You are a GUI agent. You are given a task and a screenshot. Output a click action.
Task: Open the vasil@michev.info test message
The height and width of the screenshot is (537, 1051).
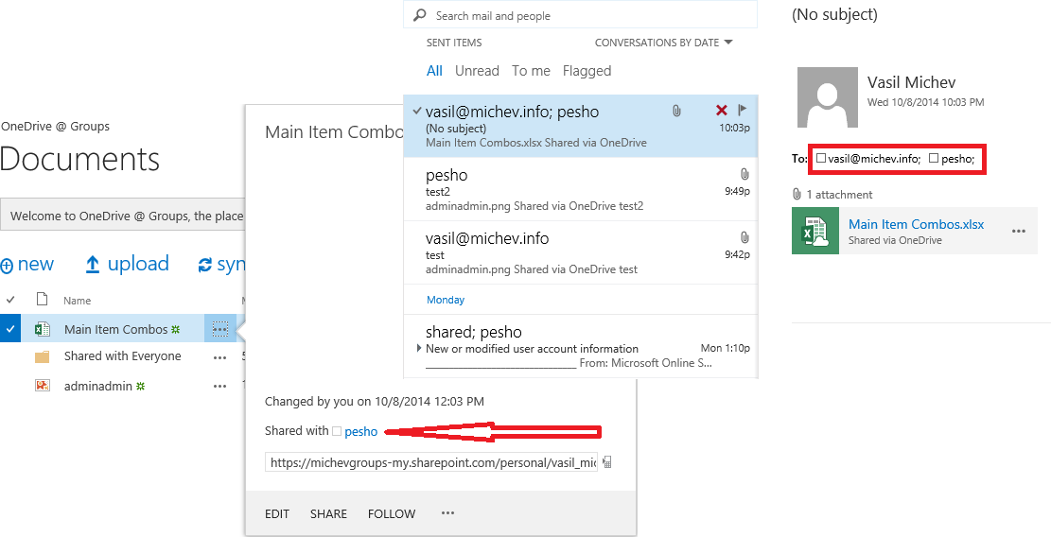point(581,252)
